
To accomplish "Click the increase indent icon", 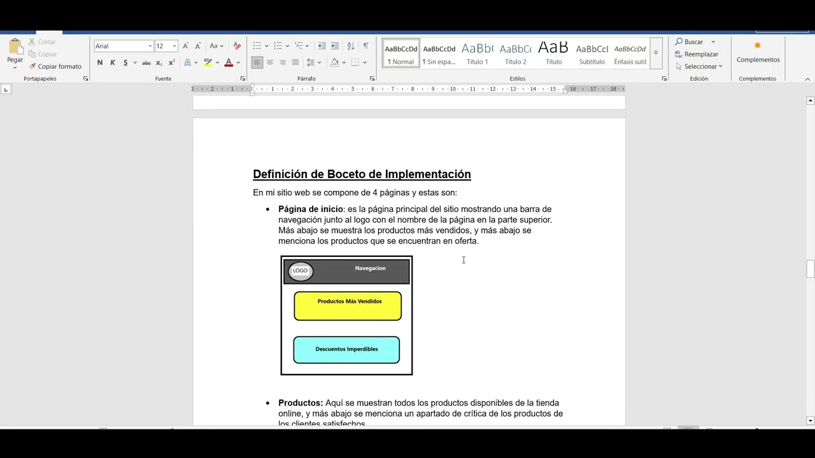I will click(334, 46).
